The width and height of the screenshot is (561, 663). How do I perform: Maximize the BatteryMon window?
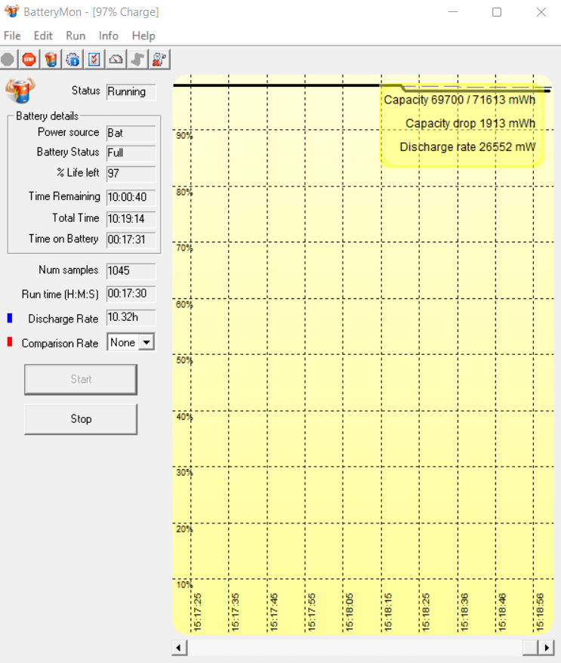(497, 12)
